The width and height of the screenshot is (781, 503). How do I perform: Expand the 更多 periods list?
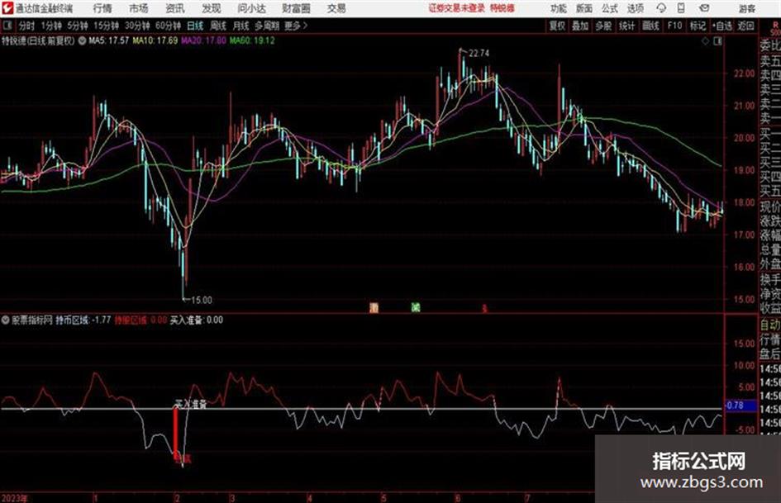pos(297,26)
